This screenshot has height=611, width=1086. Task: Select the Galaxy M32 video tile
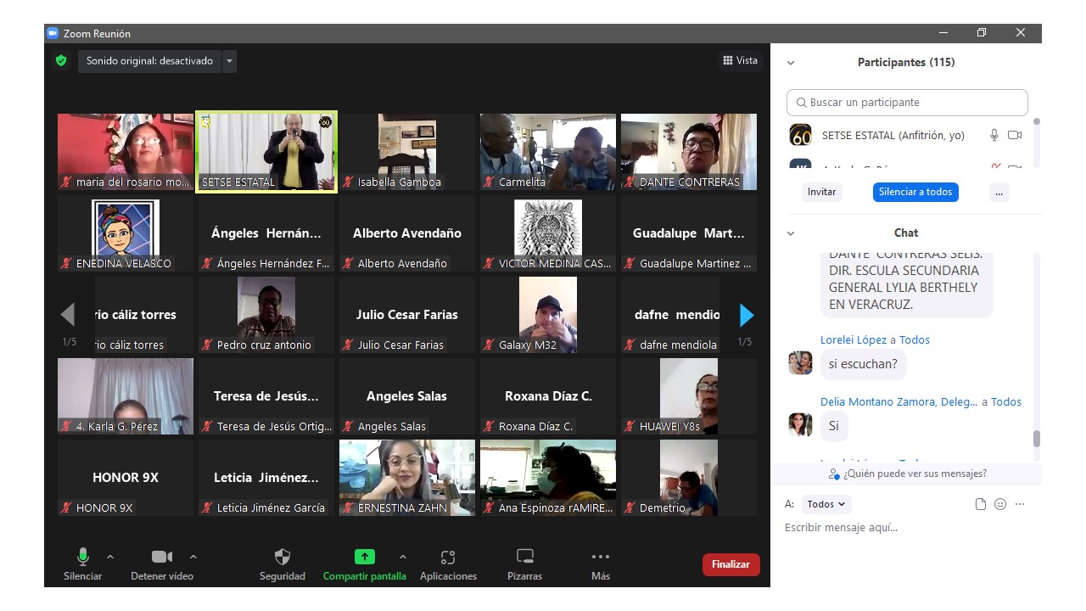[548, 315]
